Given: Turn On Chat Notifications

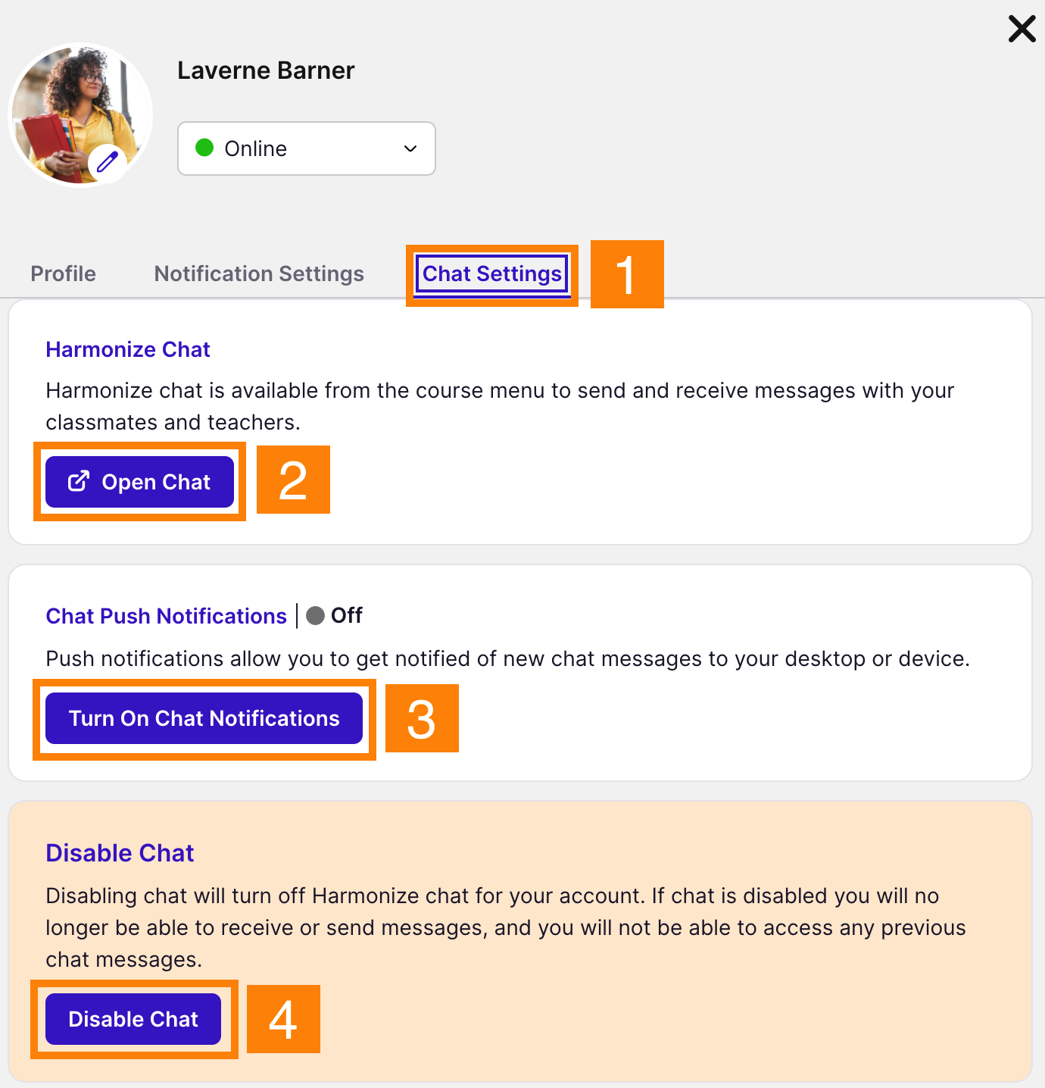Looking at the screenshot, I should [204, 718].
